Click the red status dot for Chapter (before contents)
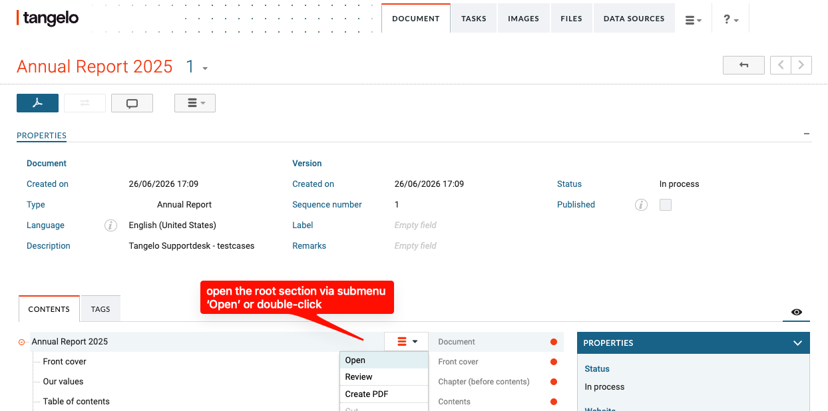Viewport: 828px width, 411px height. coord(554,382)
